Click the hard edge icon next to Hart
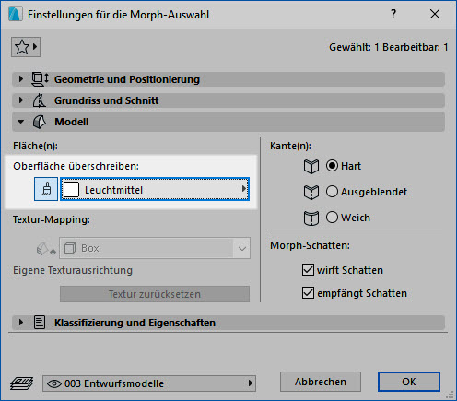Viewport: 457px width, 401px height. point(311,166)
